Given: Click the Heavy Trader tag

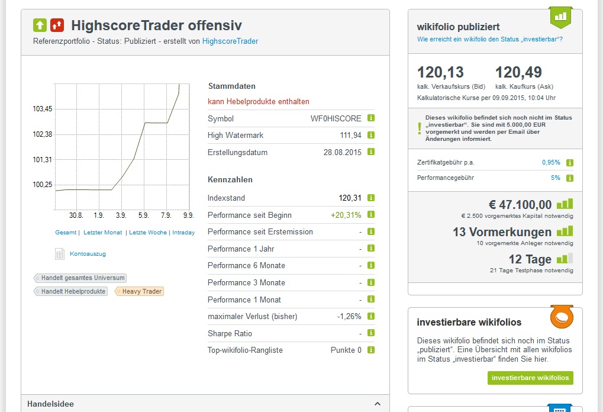Looking at the screenshot, I should [139, 291].
